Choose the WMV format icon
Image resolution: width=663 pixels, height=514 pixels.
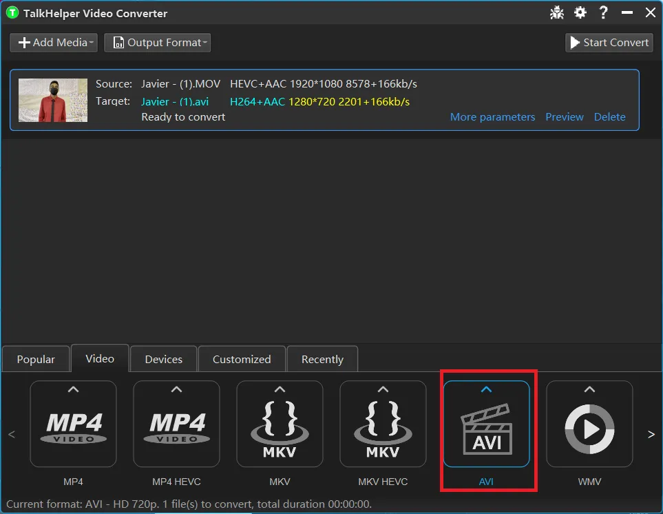(589, 430)
